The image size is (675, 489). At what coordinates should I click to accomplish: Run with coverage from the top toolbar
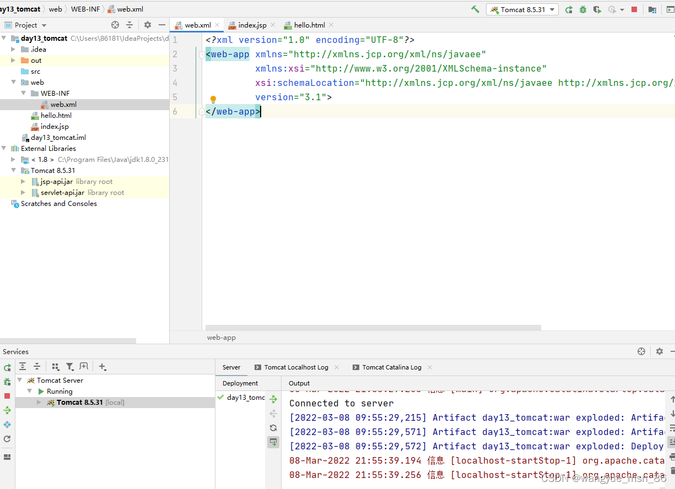point(597,9)
